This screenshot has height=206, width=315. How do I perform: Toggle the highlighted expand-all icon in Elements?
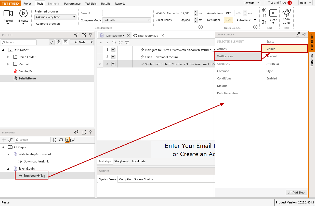click(67, 140)
